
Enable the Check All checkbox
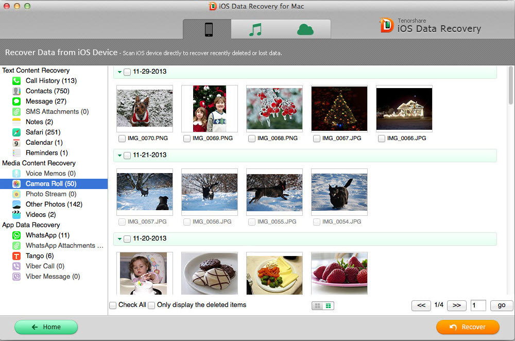113,305
